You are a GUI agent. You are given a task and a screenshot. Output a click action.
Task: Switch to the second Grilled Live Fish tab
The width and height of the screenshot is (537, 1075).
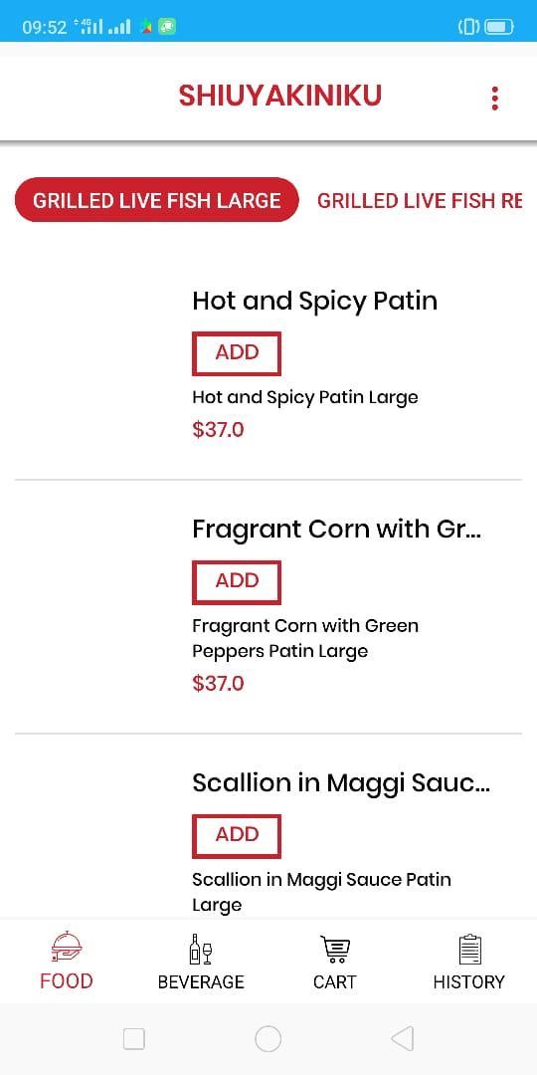click(420, 200)
